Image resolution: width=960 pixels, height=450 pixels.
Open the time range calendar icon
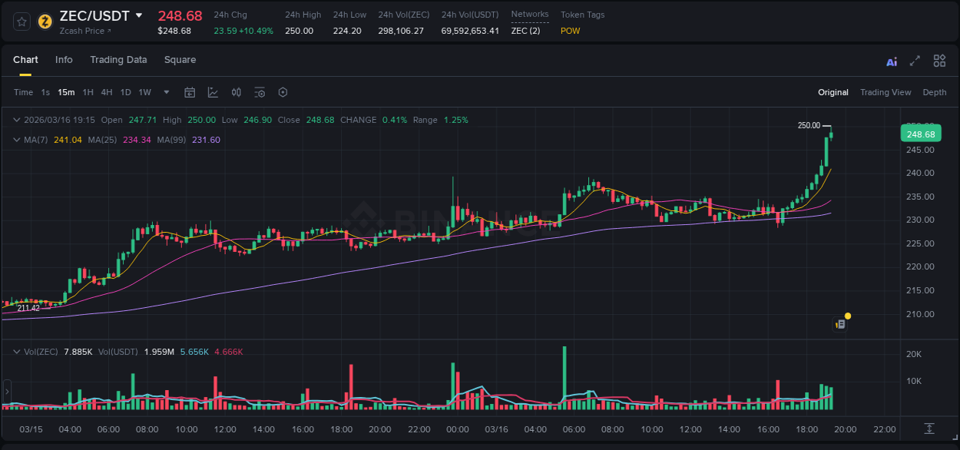coord(190,92)
